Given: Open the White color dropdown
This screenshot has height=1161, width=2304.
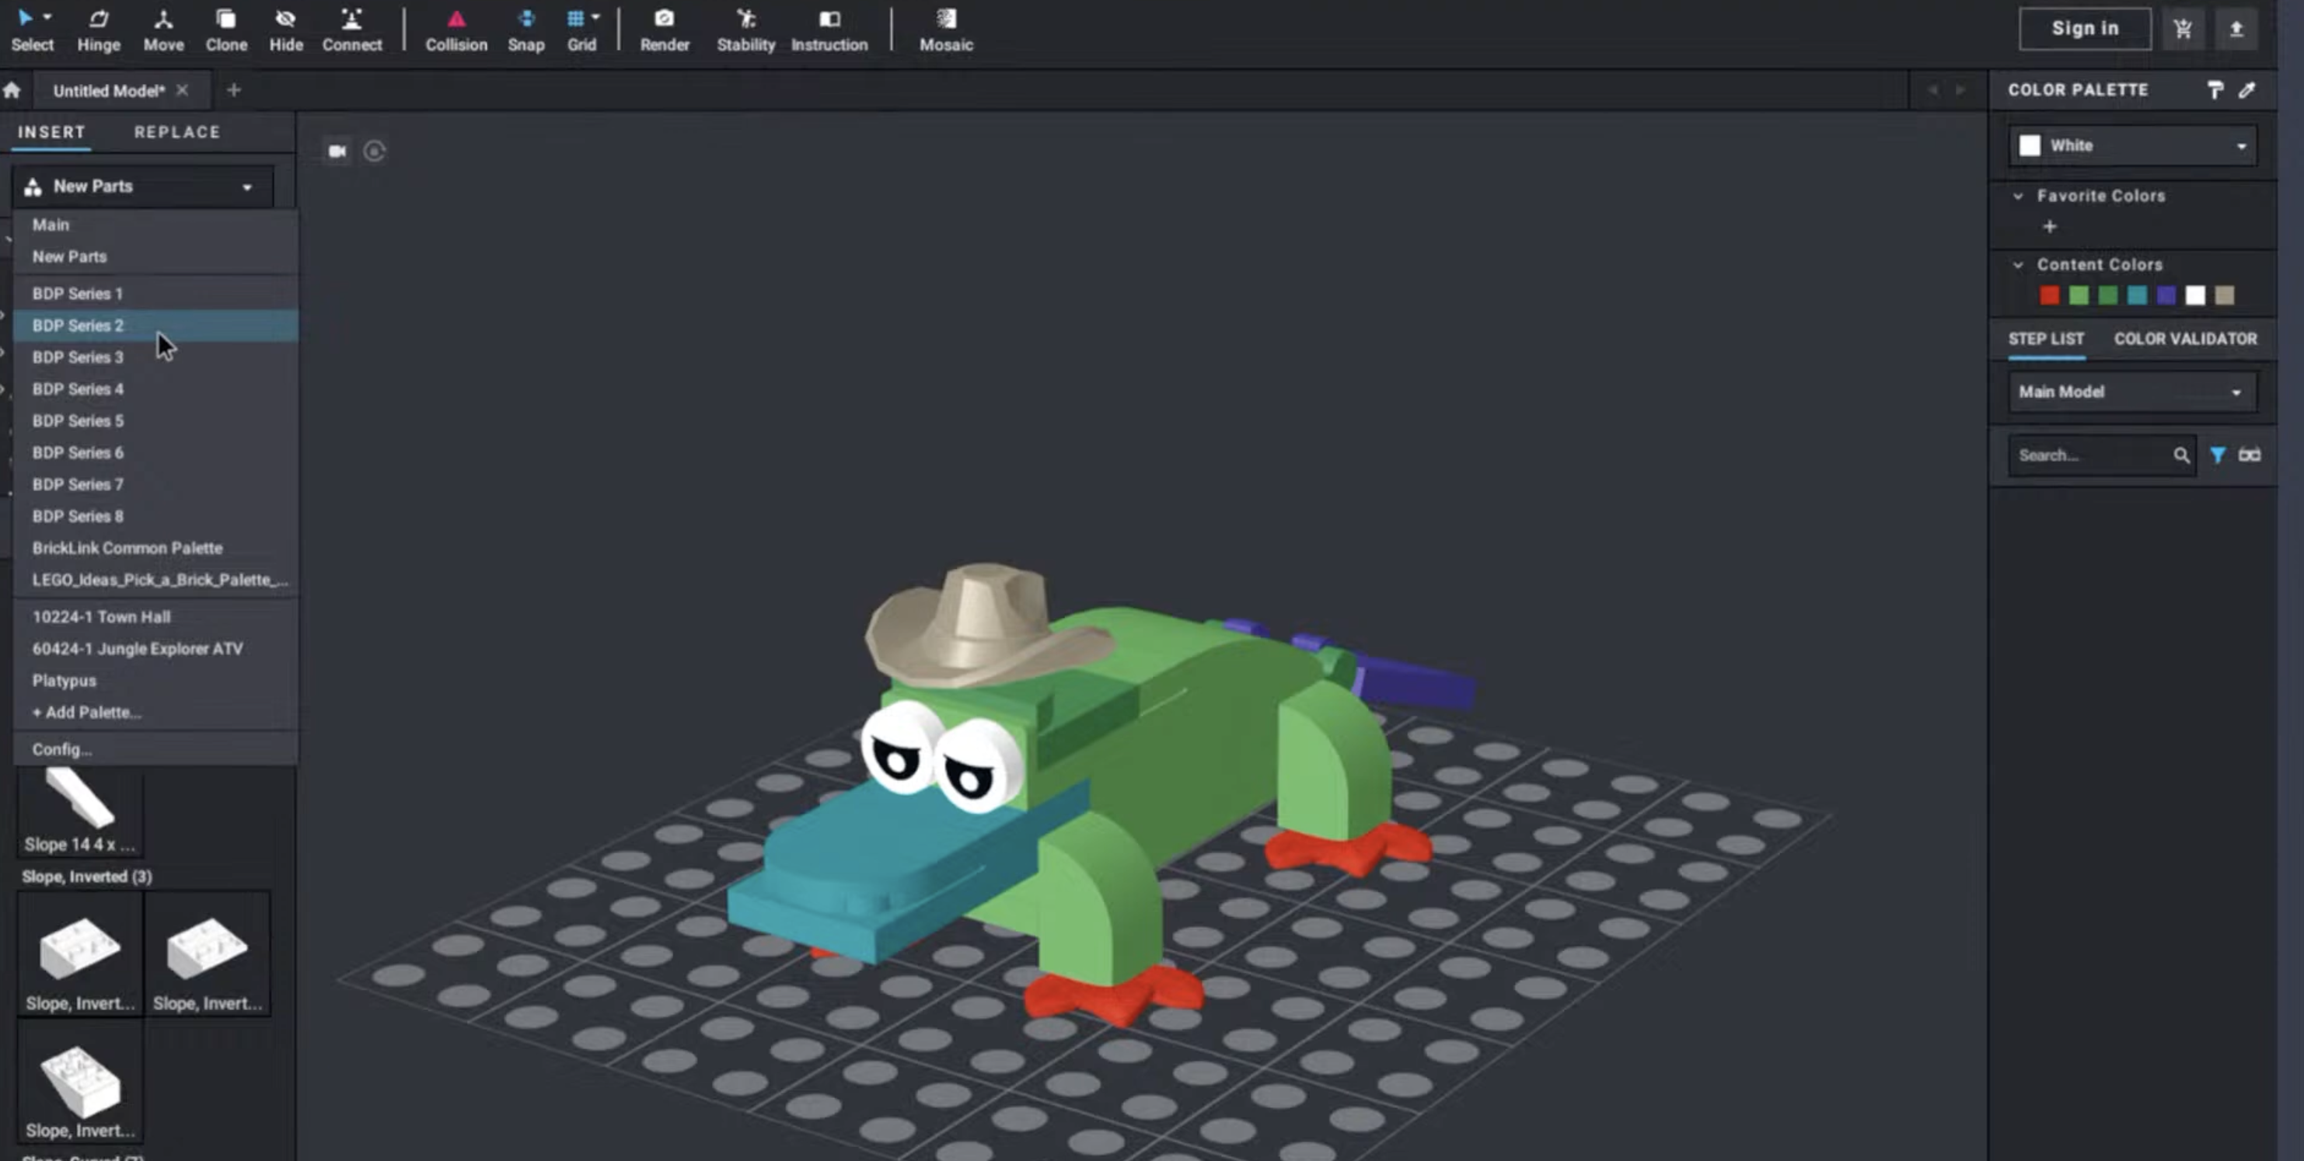Looking at the screenshot, I should (x=2132, y=146).
